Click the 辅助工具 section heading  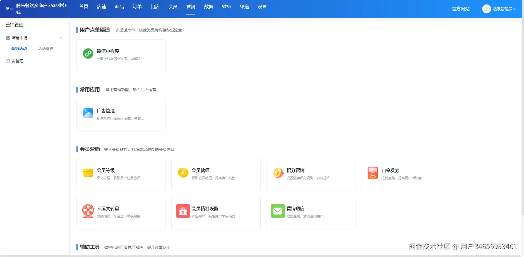click(90, 247)
